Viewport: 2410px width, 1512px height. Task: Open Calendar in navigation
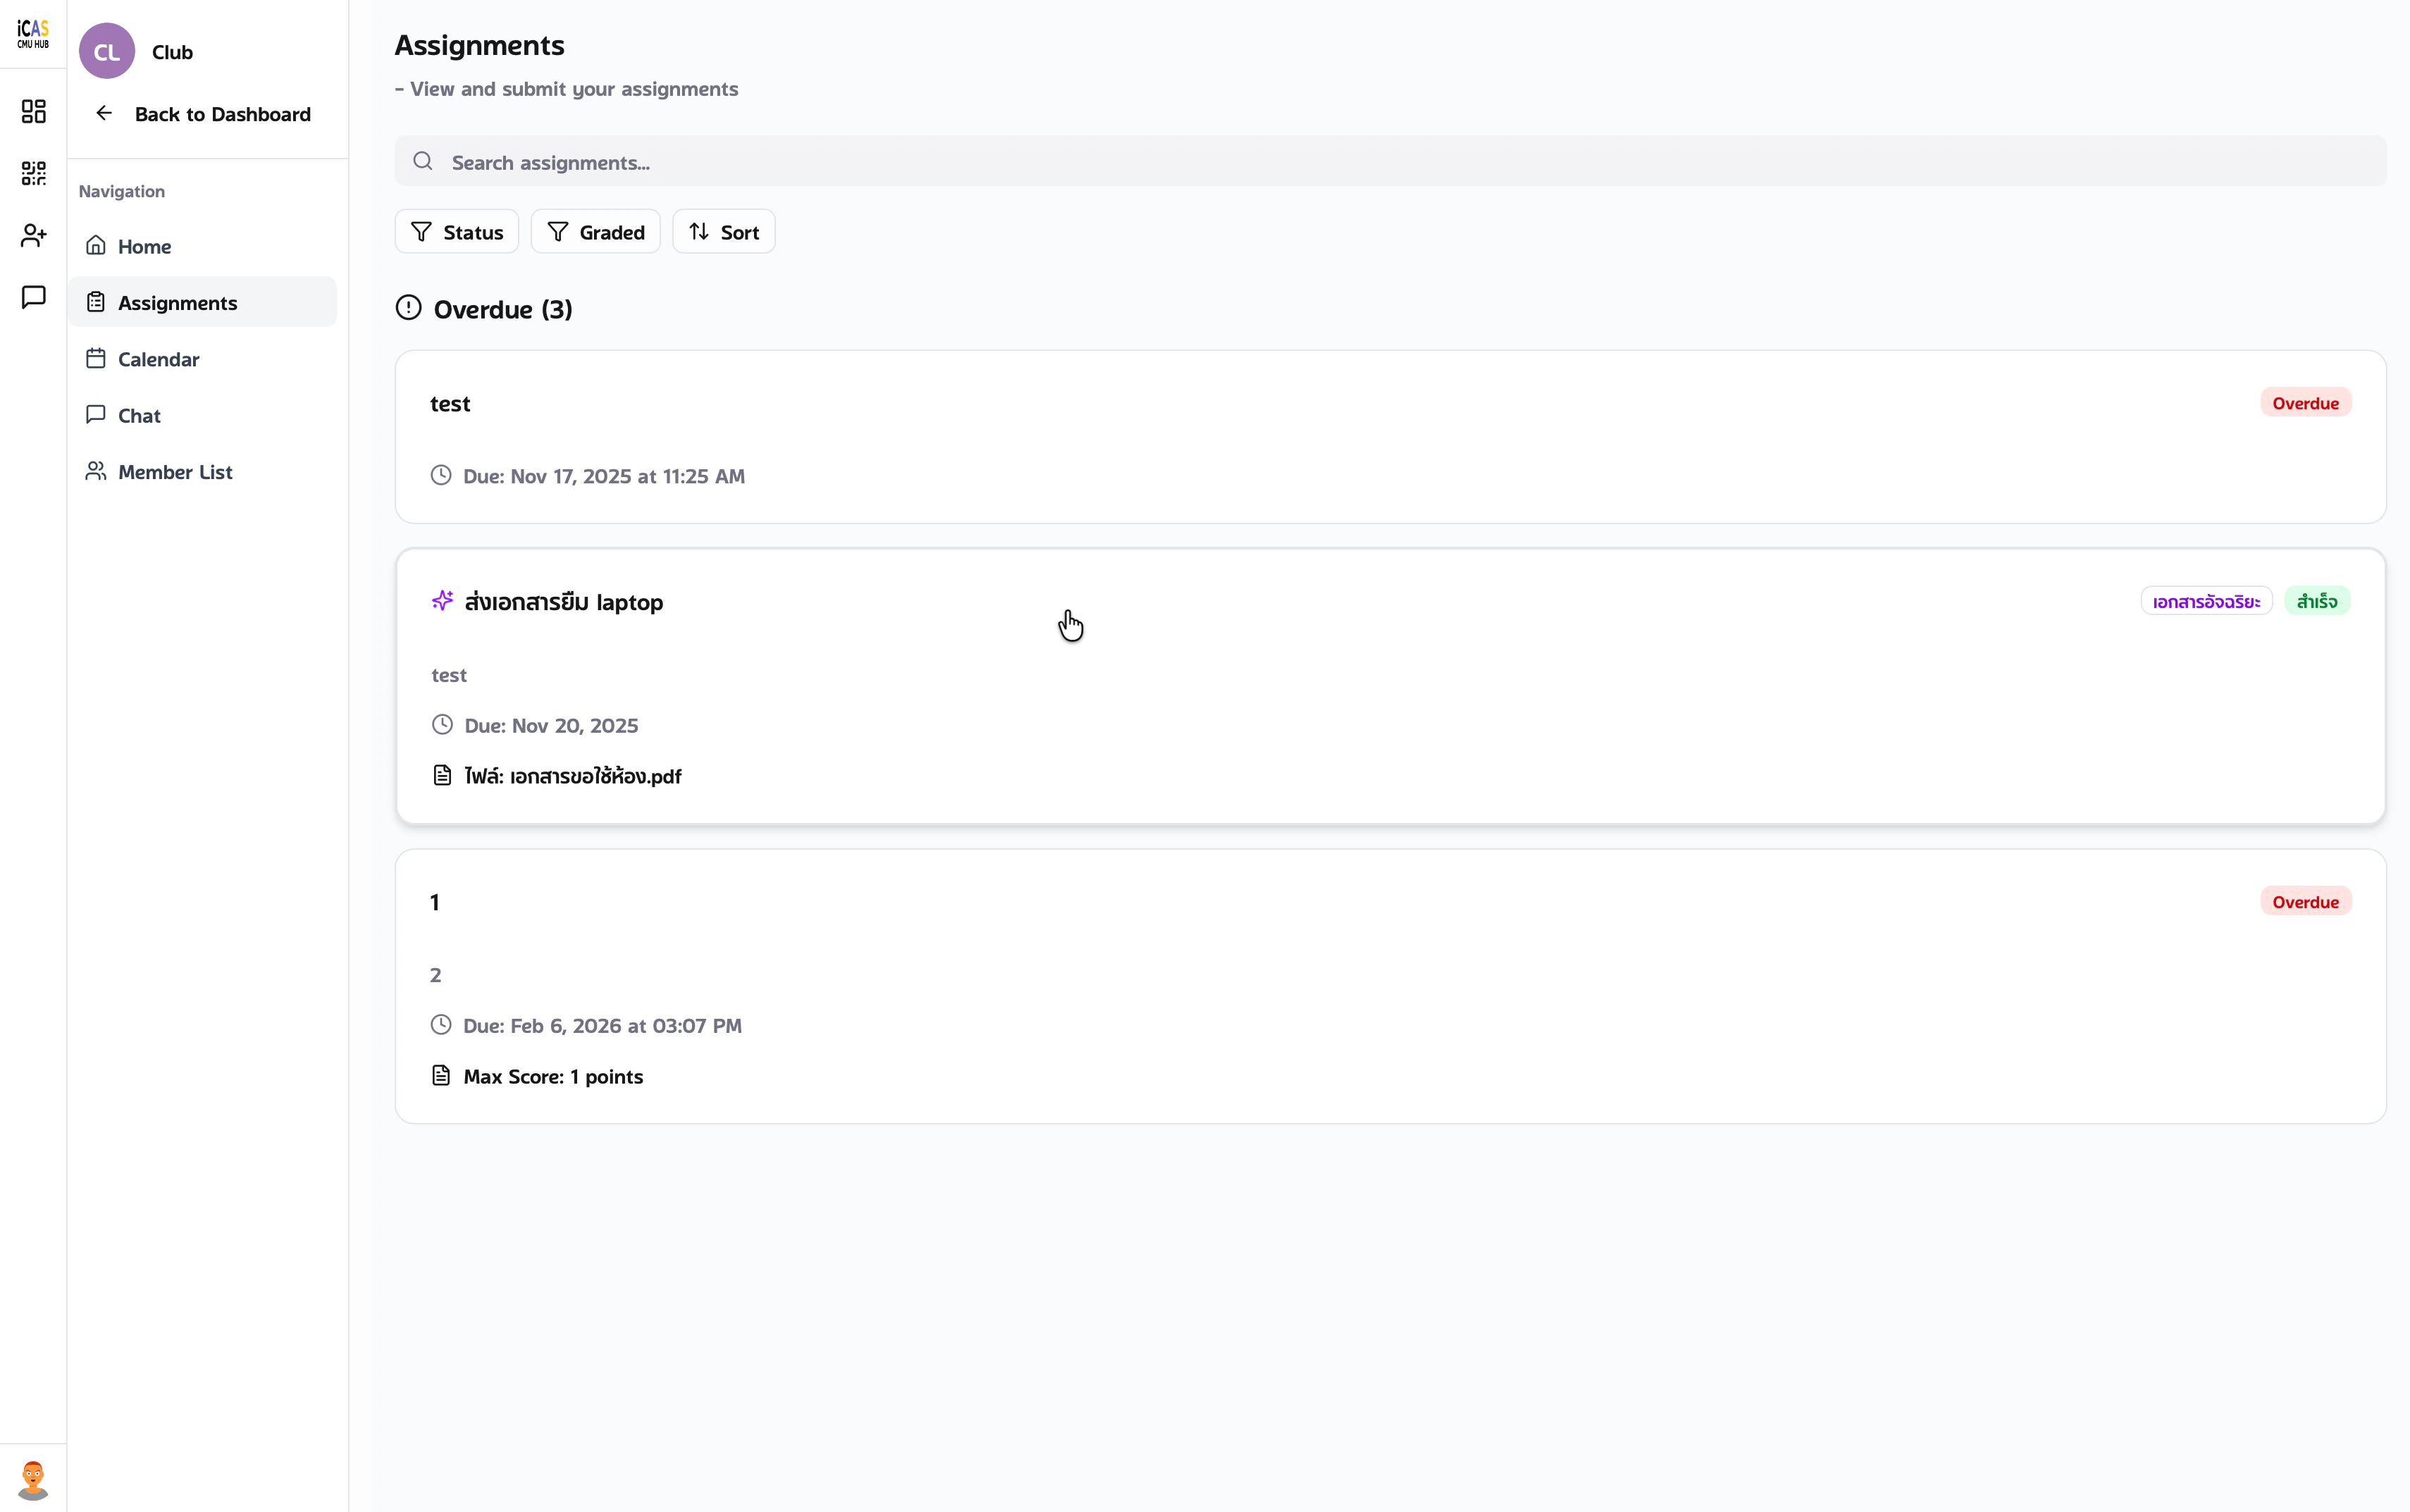pos(203,358)
